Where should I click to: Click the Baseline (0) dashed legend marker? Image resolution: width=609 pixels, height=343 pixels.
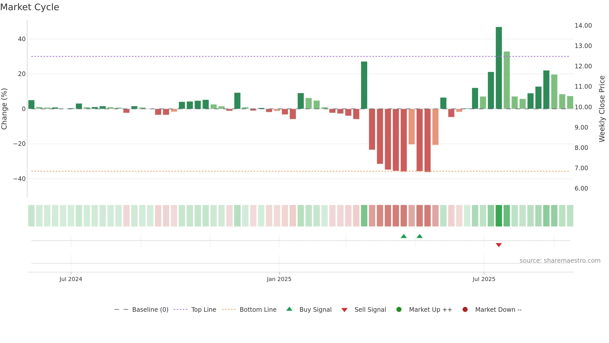[121, 309]
